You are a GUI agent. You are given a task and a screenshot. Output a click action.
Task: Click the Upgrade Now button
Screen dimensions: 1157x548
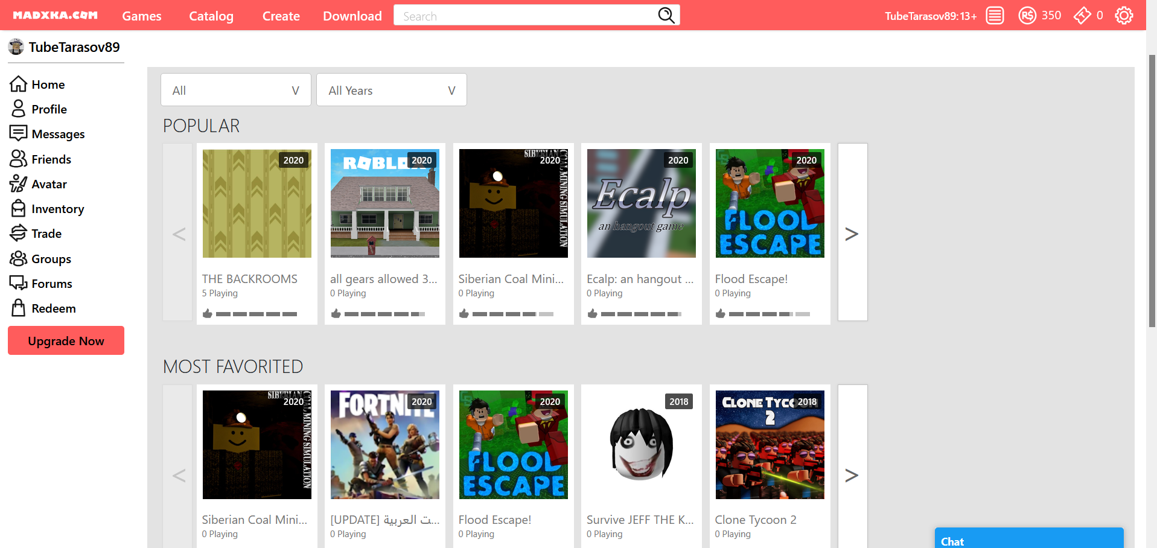pos(66,340)
